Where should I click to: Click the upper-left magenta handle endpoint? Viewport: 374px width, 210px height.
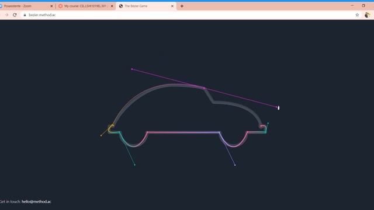click(x=132, y=69)
